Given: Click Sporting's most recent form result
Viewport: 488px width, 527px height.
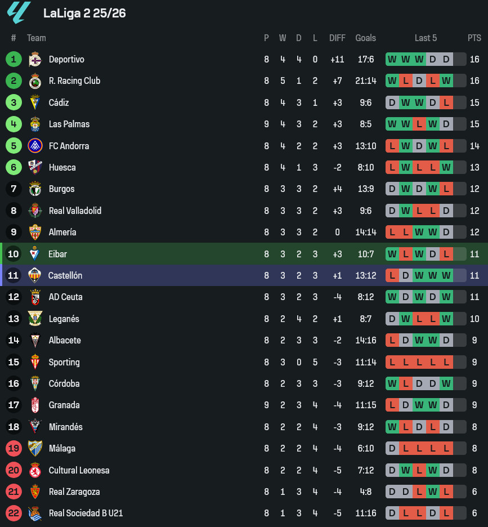Looking at the screenshot, I should pyautogui.click(x=446, y=362).
